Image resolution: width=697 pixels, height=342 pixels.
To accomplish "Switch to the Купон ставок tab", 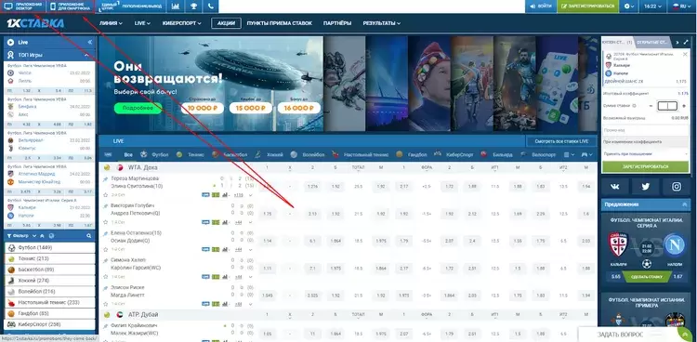I will coord(617,42).
